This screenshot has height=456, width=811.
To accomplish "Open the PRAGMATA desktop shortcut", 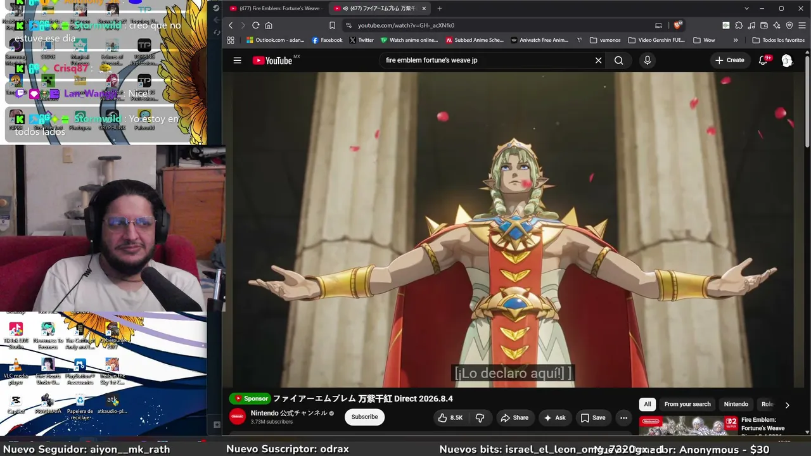I will click(48, 404).
